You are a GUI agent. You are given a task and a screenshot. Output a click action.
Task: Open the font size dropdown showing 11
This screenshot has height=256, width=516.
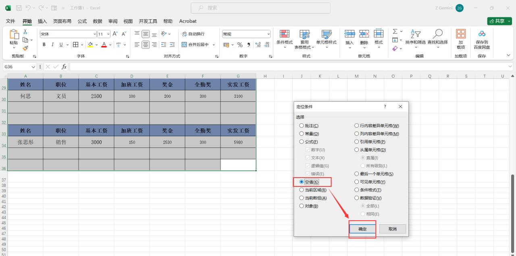click(108, 34)
